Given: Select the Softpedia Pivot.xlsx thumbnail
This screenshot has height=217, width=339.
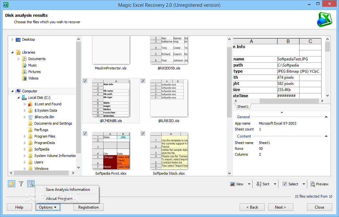Looking at the screenshot, I should coord(111,151).
